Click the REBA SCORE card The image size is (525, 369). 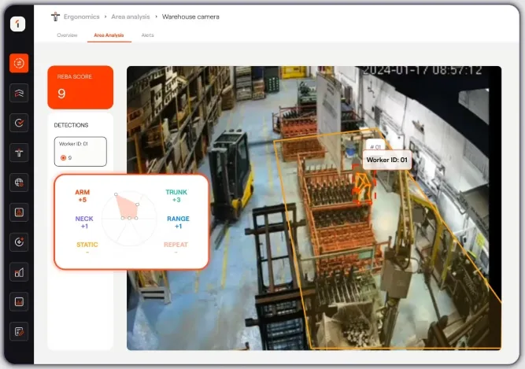coord(80,87)
